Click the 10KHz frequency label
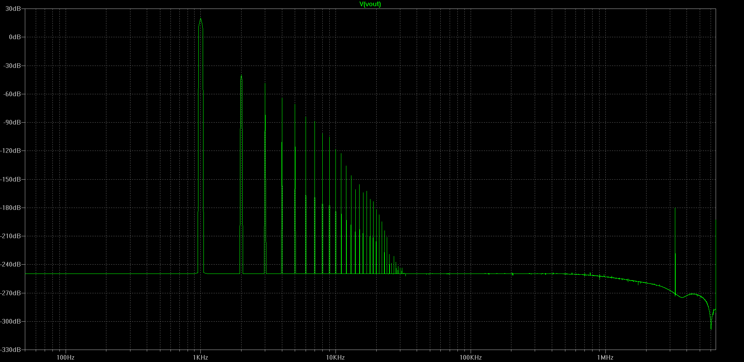This screenshot has height=362, width=744. click(335, 357)
